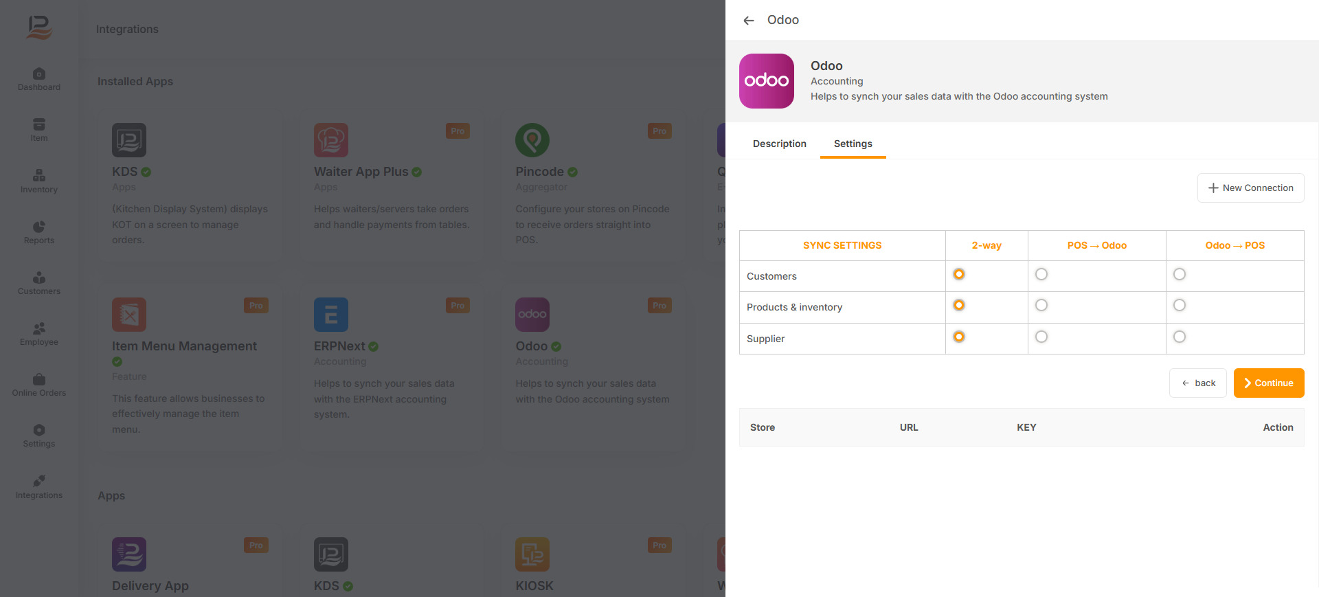Viewport: 1319px width, 597px height.
Task: Open Customers in the sidebar
Action: point(39,283)
